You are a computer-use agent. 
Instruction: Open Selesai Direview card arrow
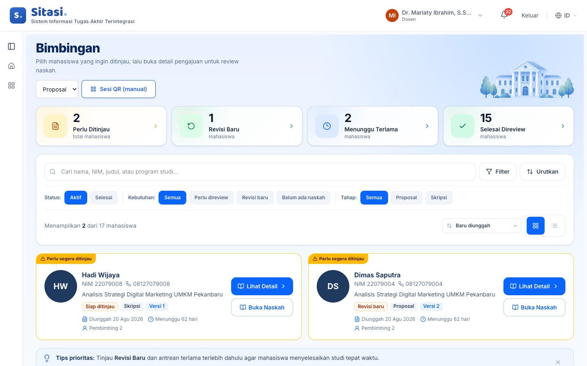tap(563, 126)
